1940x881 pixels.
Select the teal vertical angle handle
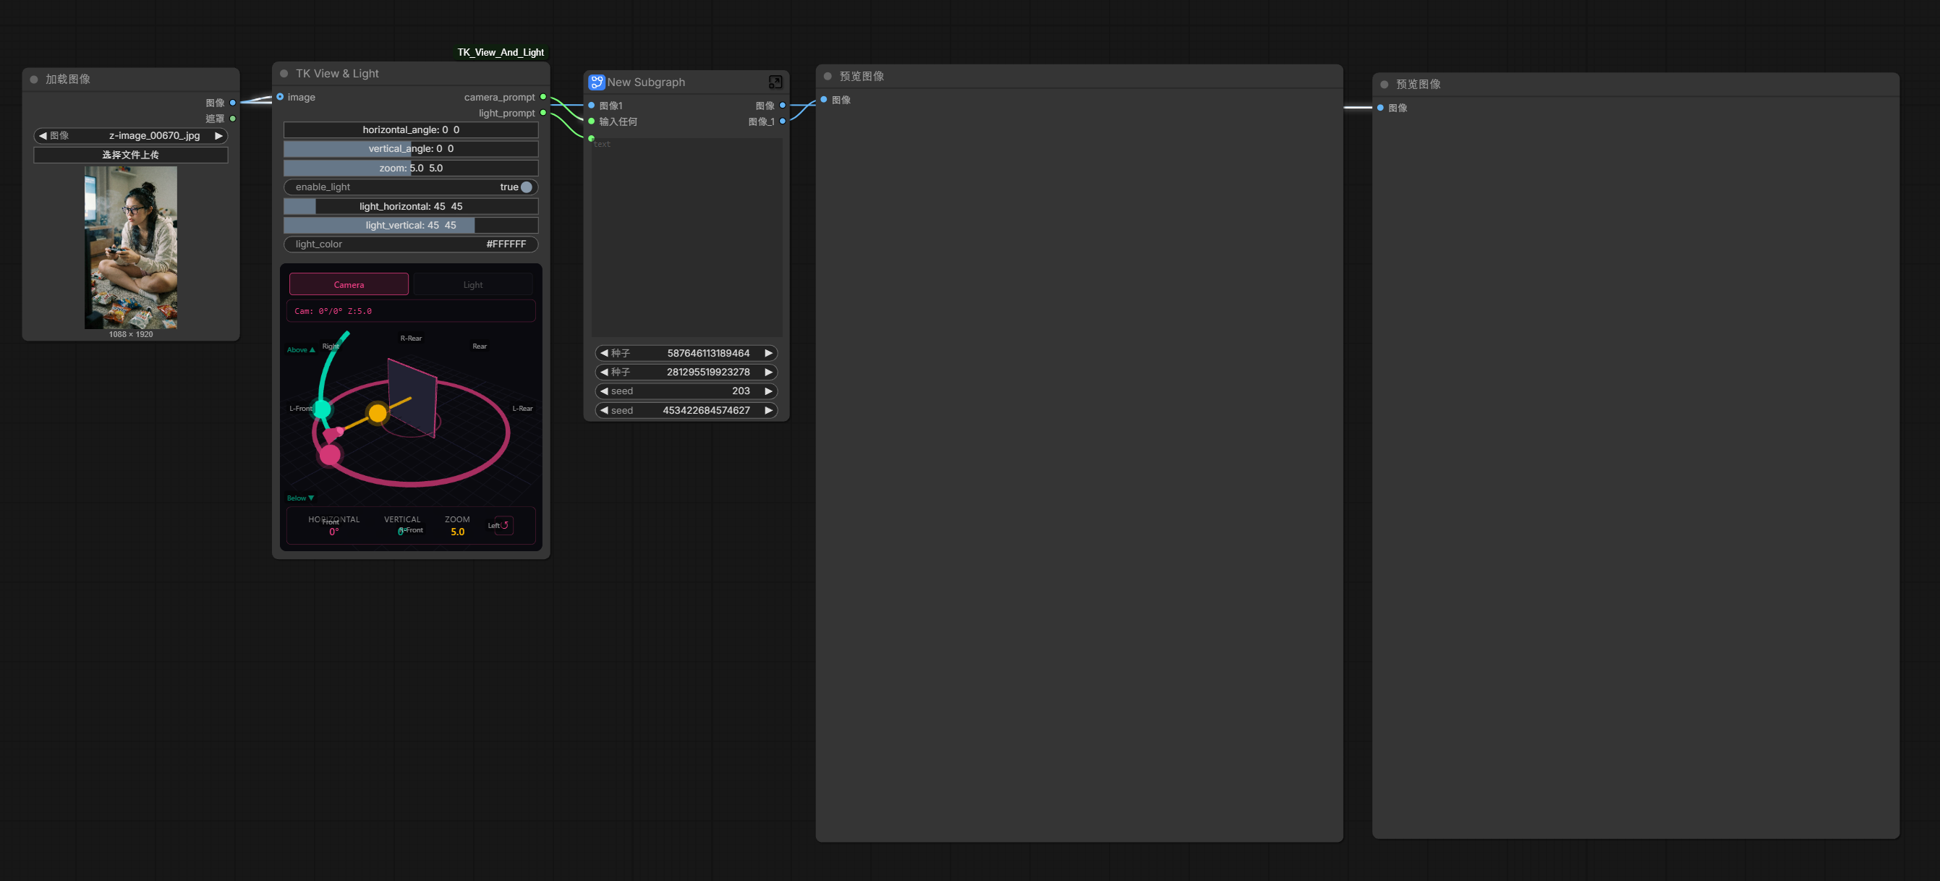322,409
